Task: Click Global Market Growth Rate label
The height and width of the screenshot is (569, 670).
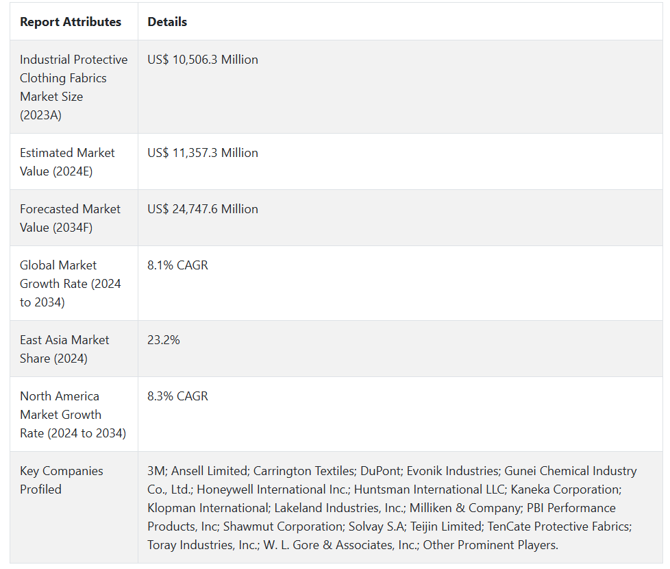Action: (70, 283)
